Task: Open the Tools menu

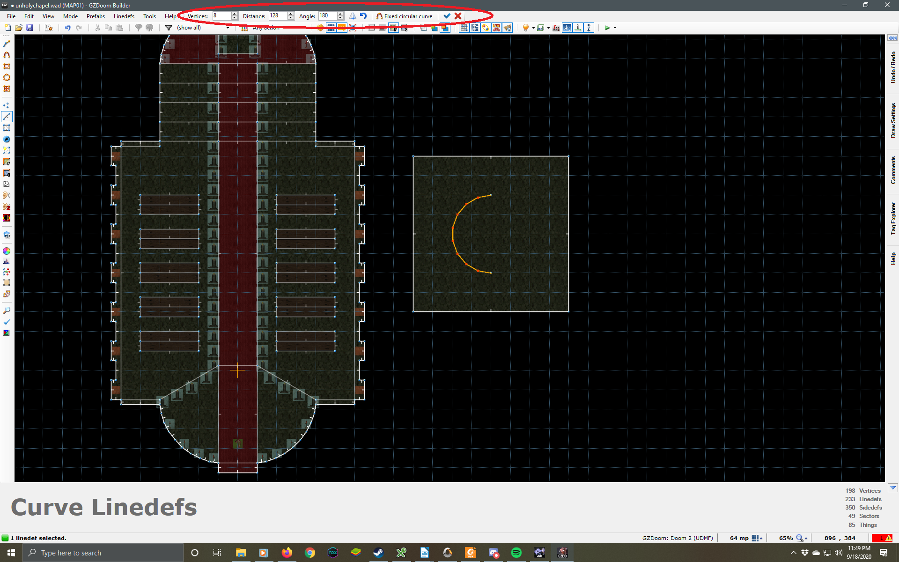Action: pyautogui.click(x=149, y=16)
